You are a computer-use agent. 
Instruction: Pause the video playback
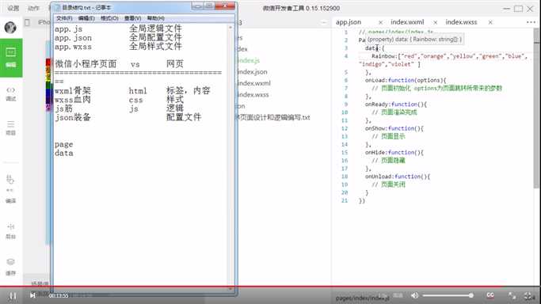click(x=13, y=296)
